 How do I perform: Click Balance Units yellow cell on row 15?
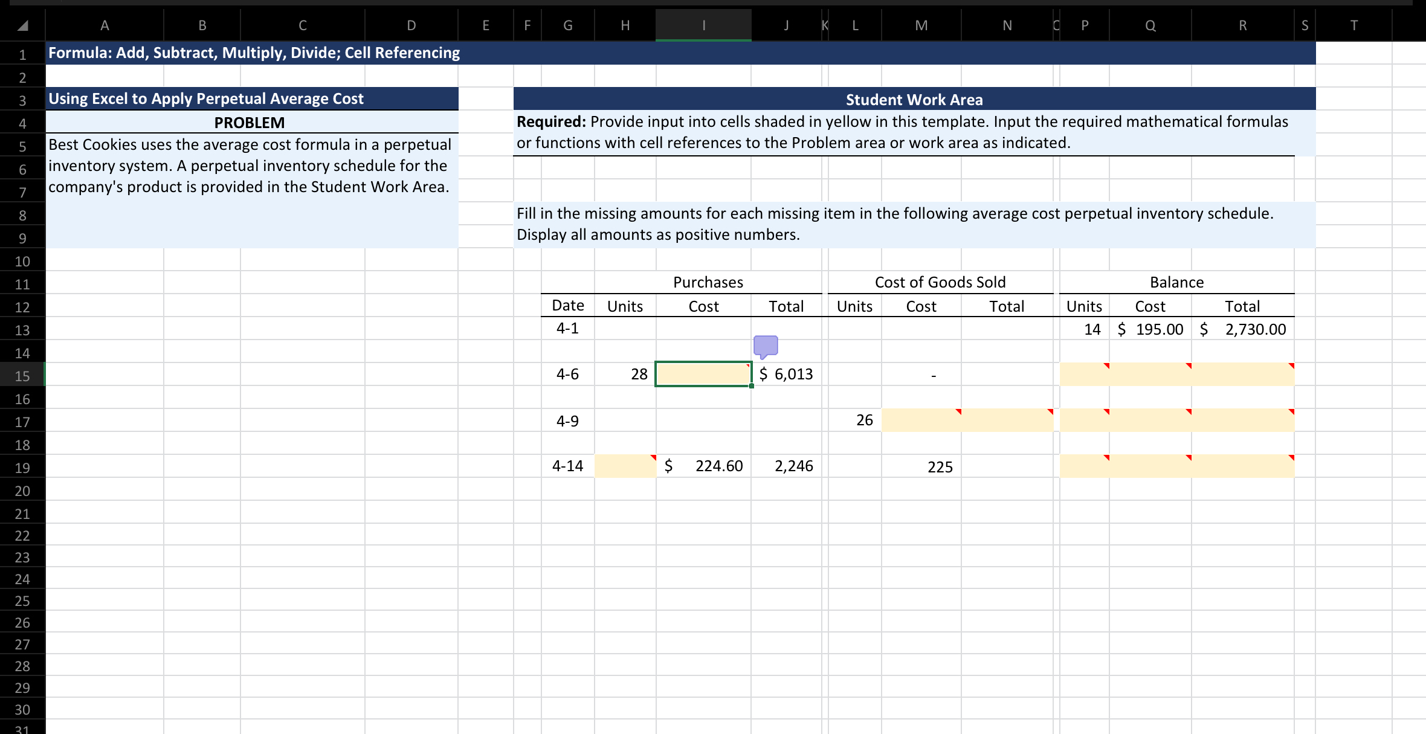(x=1084, y=374)
